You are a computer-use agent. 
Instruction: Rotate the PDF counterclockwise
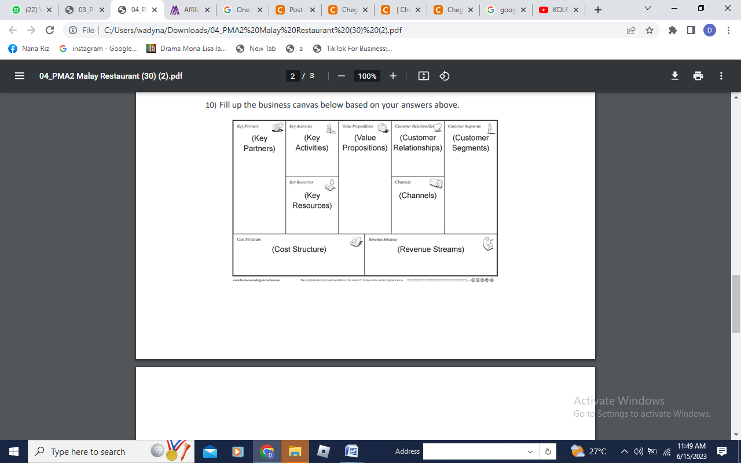point(445,76)
